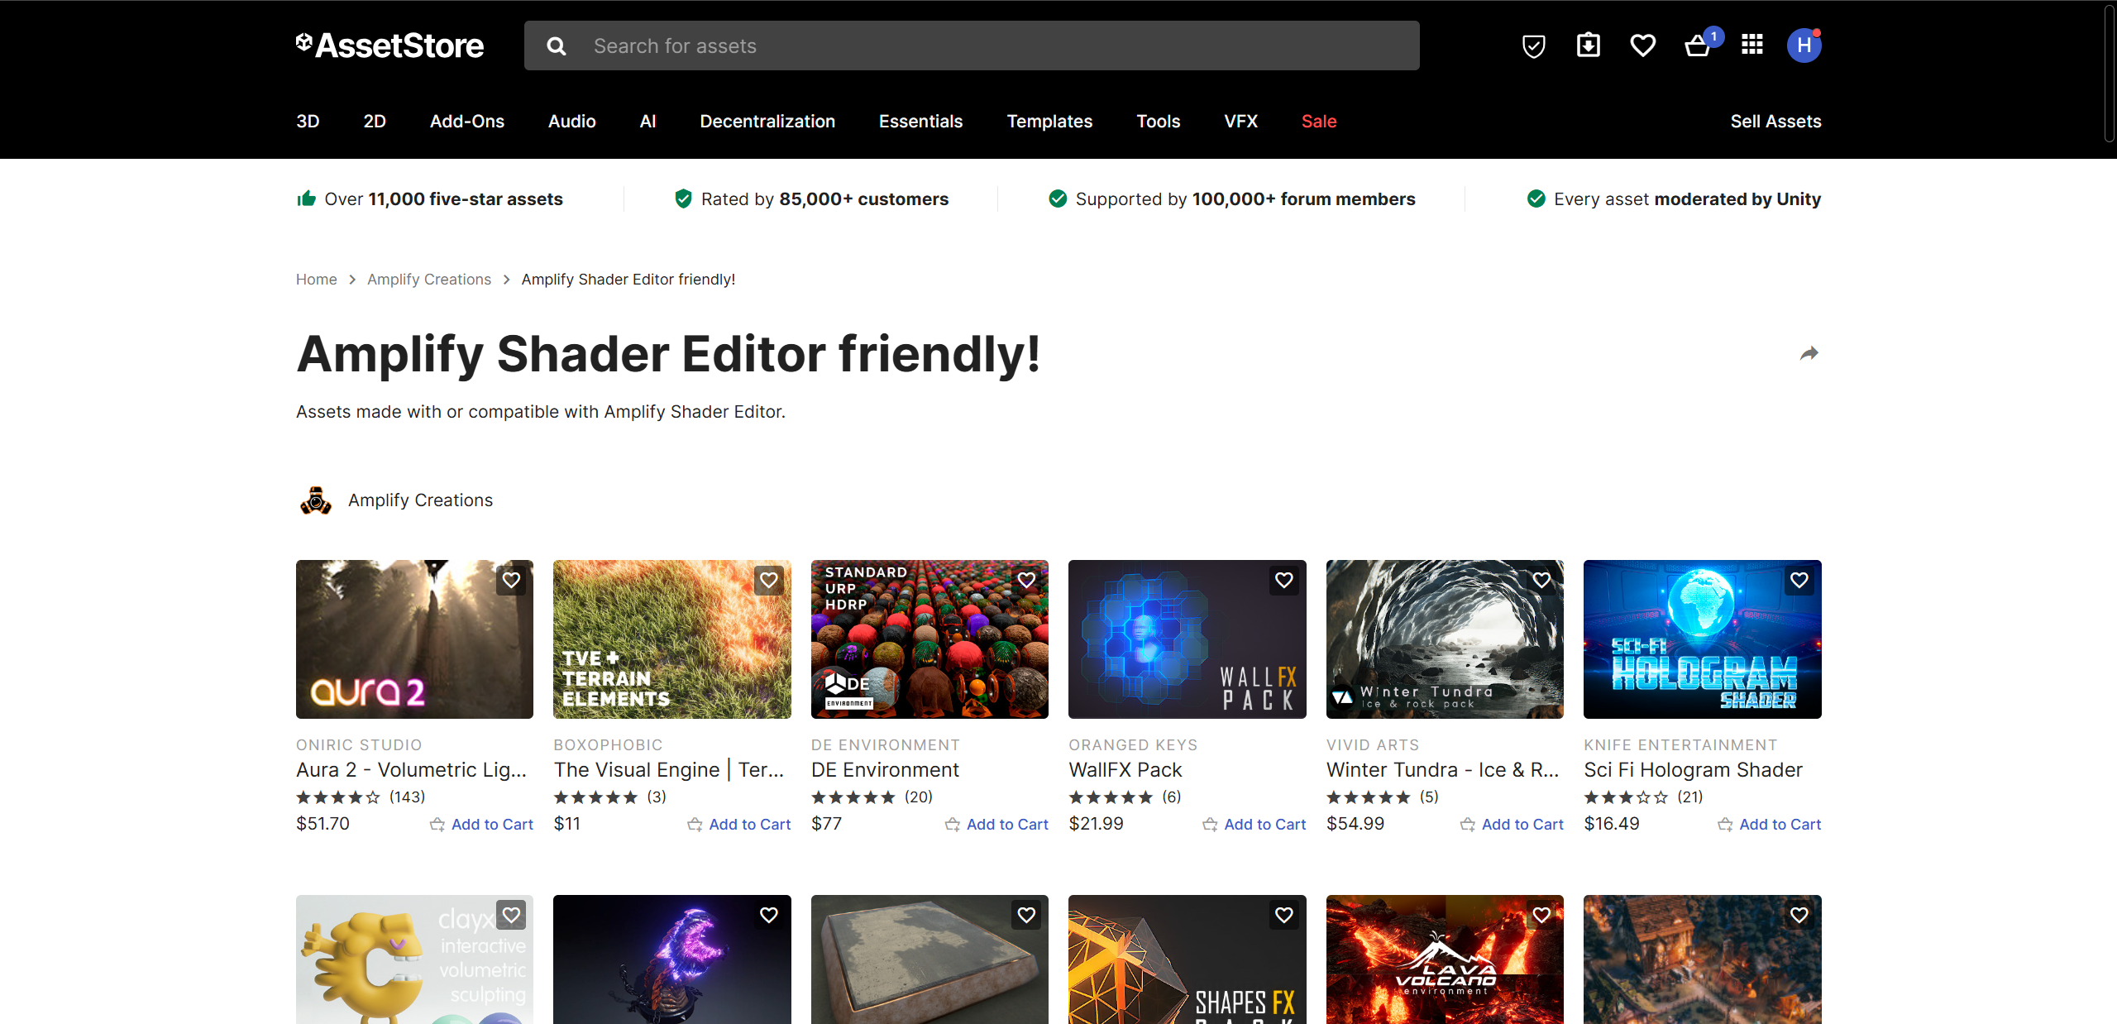Open the Templates menu item
The image size is (2117, 1024).
[x=1049, y=122]
